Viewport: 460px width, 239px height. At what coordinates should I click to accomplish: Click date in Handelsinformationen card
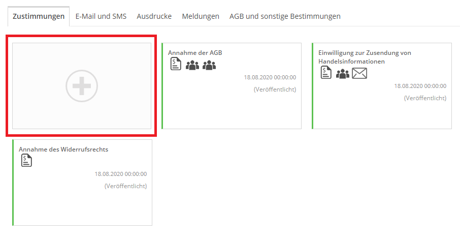click(x=420, y=86)
